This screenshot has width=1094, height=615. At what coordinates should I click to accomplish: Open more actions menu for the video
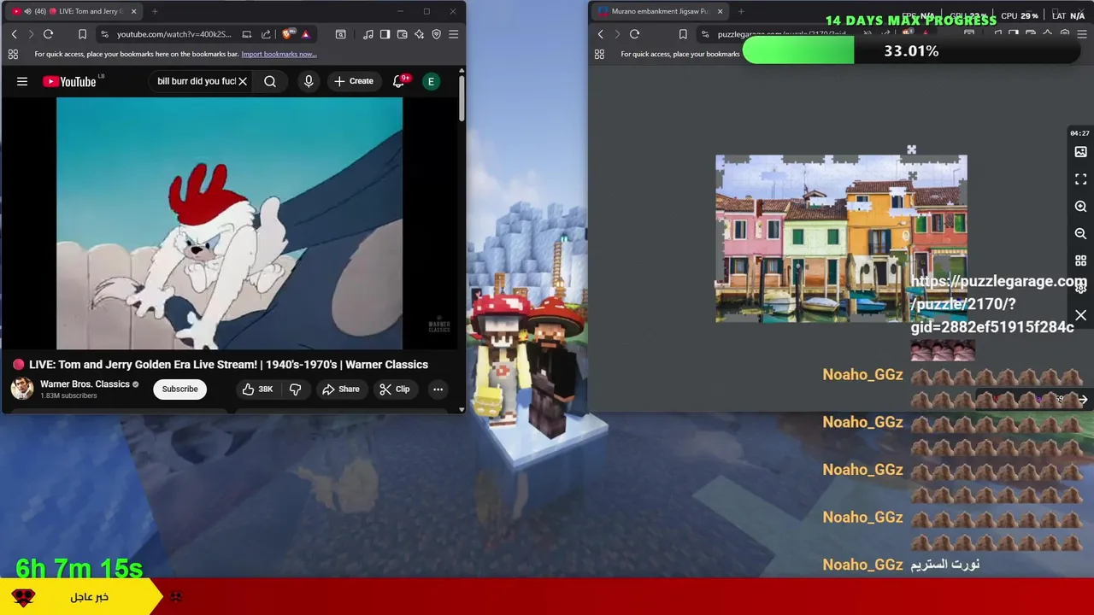(x=438, y=389)
